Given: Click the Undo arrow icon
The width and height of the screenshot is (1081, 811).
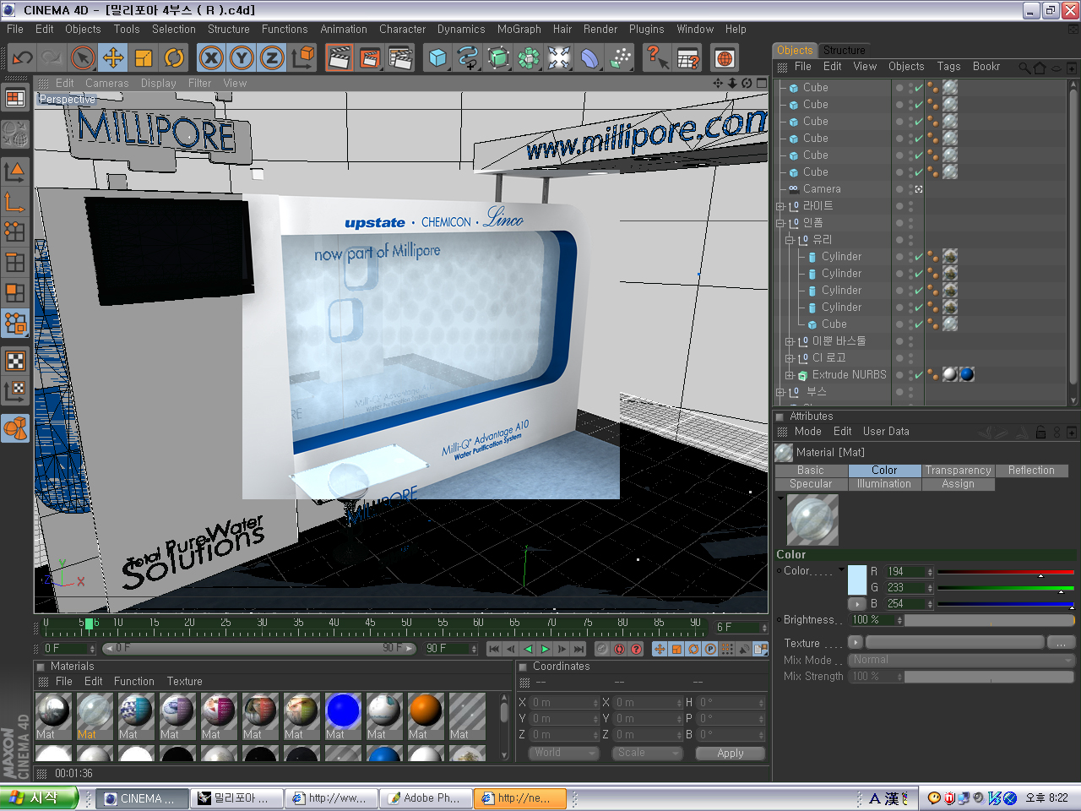Looking at the screenshot, I should pos(22,58).
